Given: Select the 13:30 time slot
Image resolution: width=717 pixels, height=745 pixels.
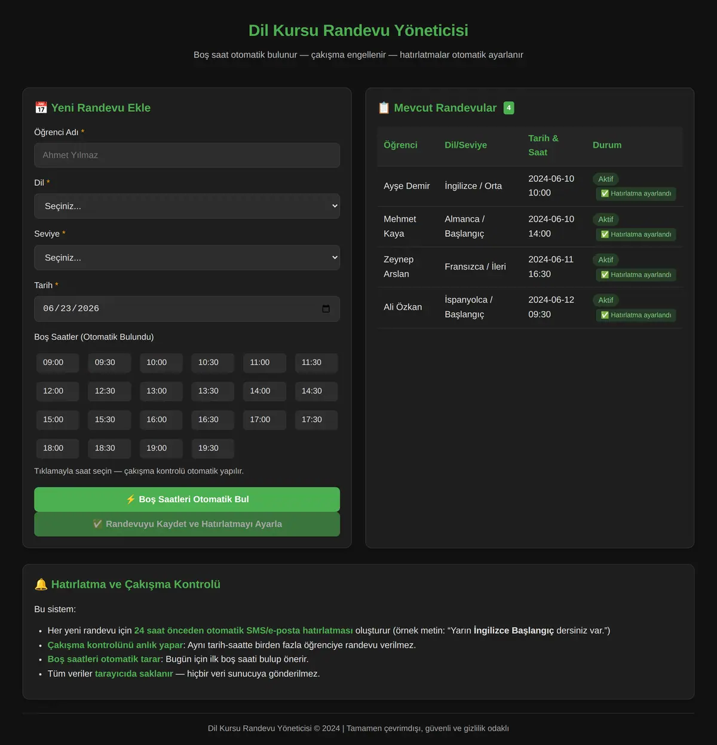Looking at the screenshot, I should [x=213, y=391].
